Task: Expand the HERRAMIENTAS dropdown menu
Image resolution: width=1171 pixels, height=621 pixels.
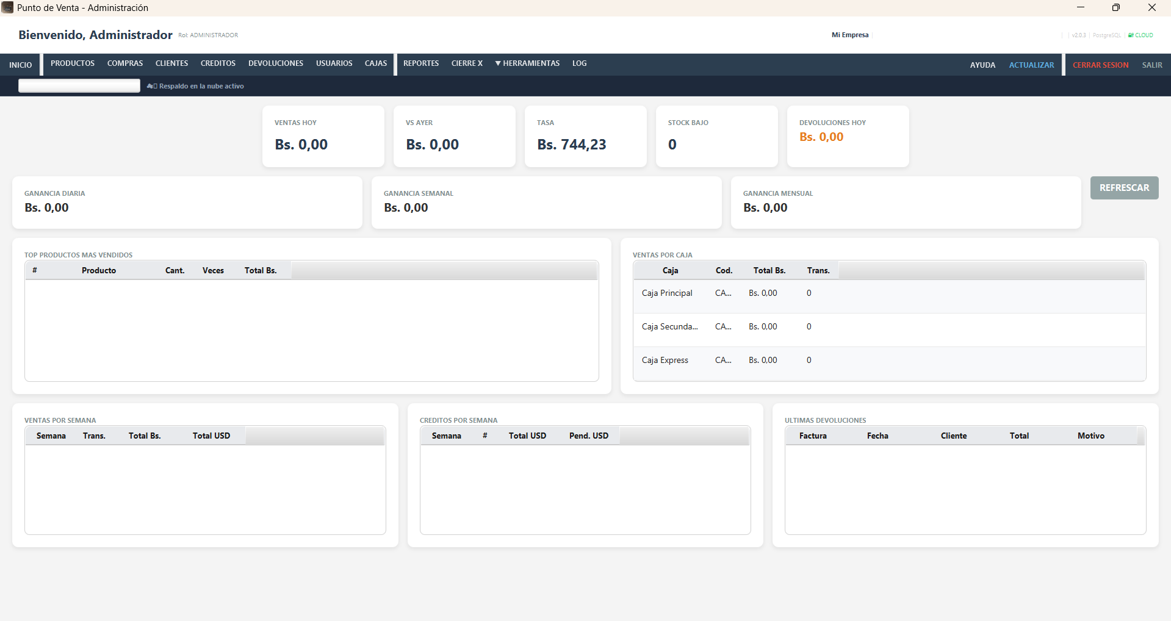Action: (x=527, y=63)
